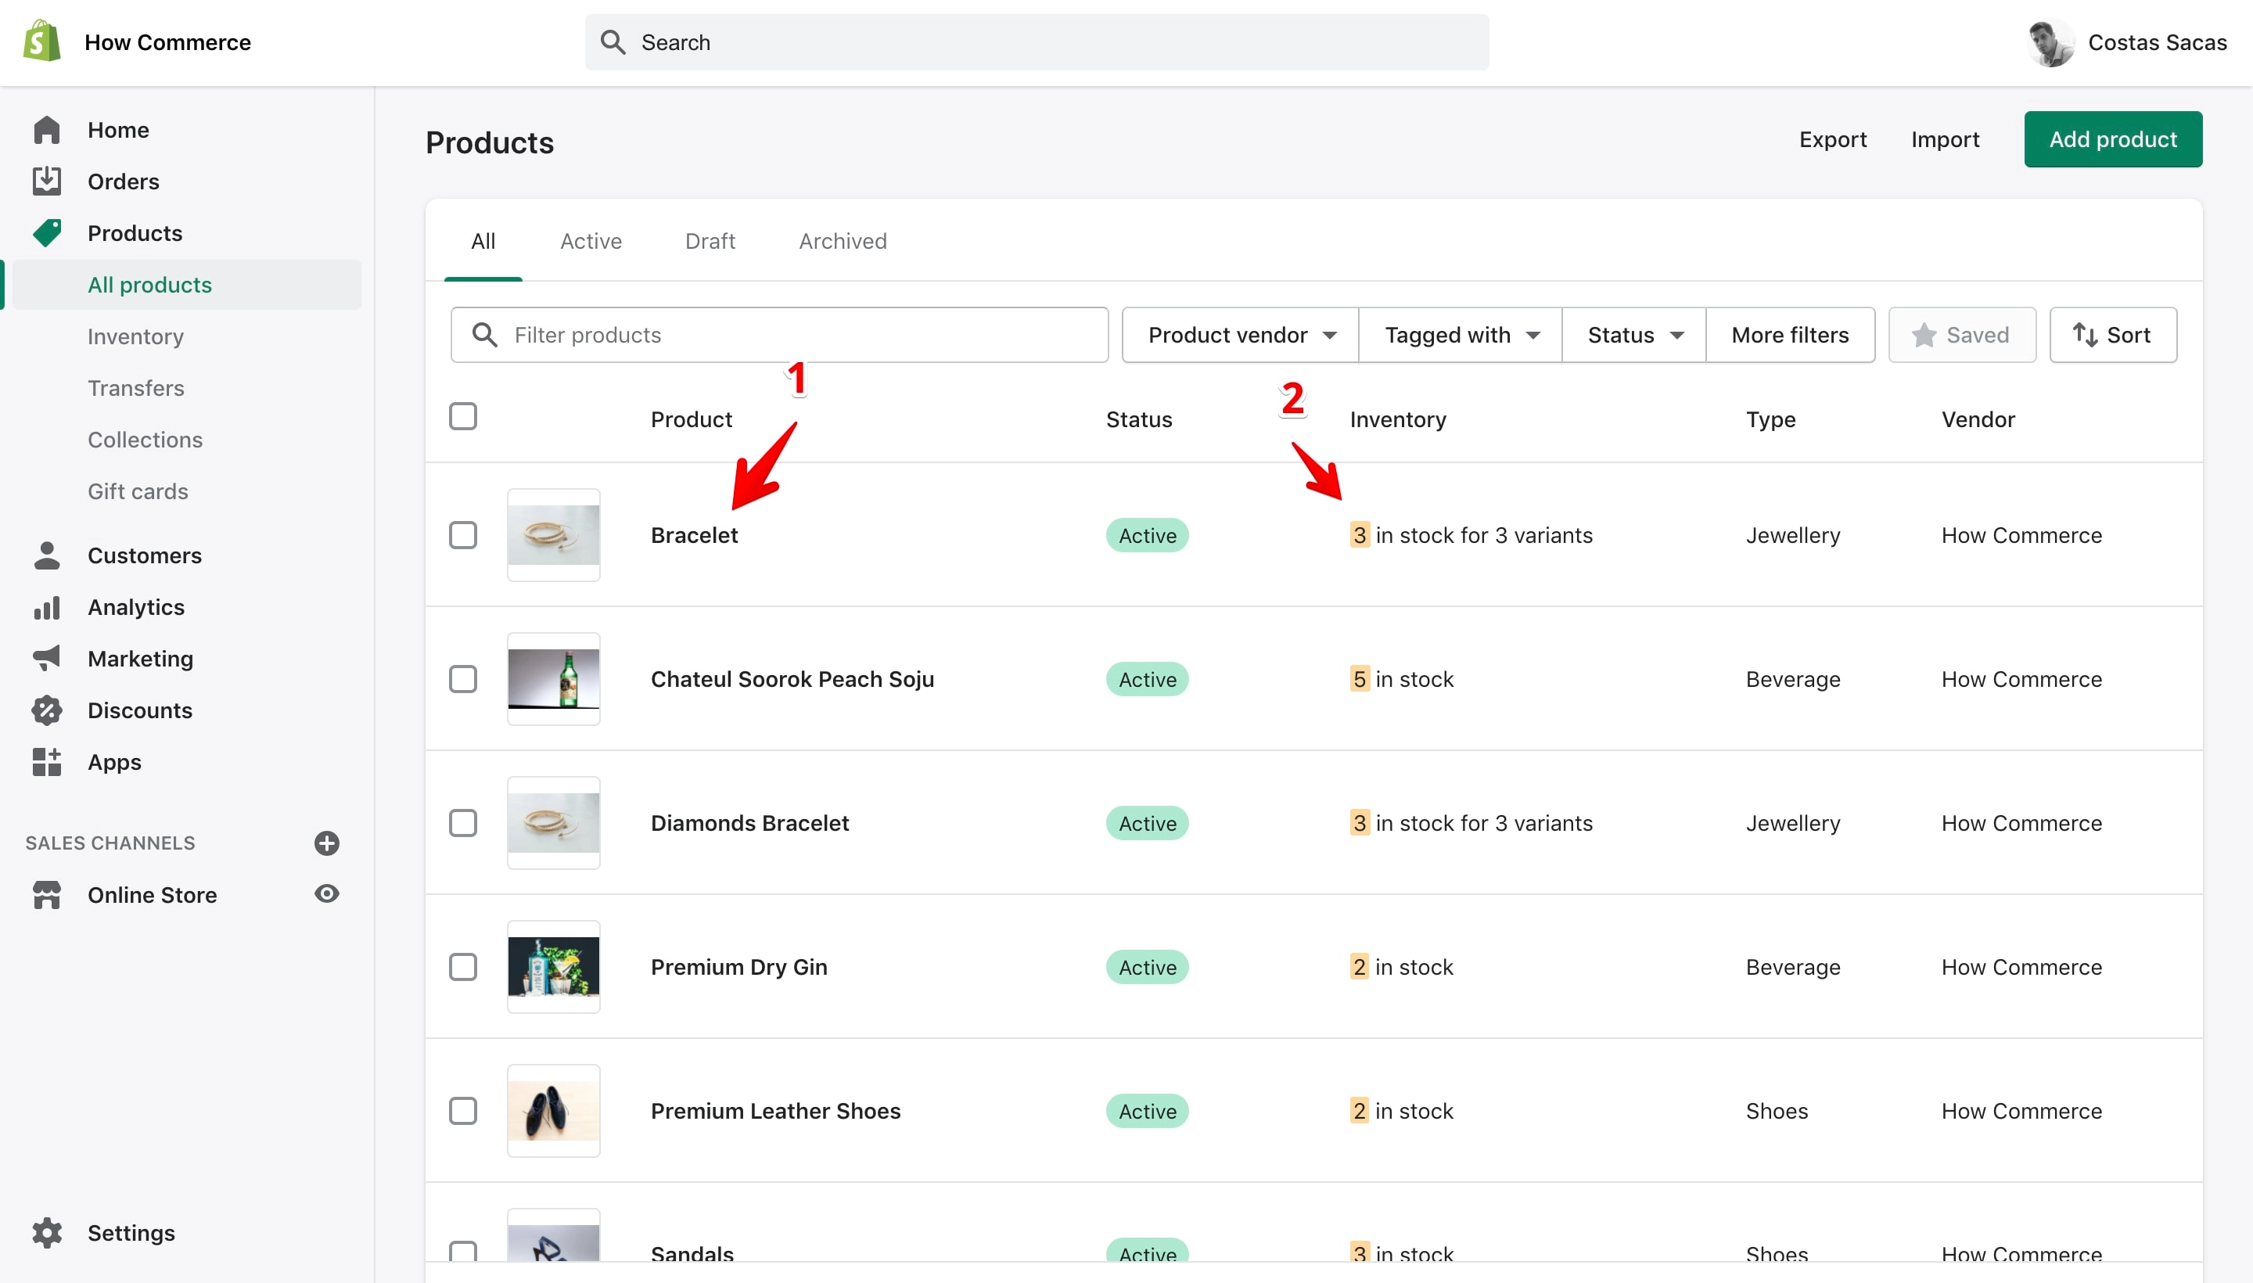The image size is (2253, 1283).
Task: Check the Bracelet row checkbox
Action: (x=462, y=535)
